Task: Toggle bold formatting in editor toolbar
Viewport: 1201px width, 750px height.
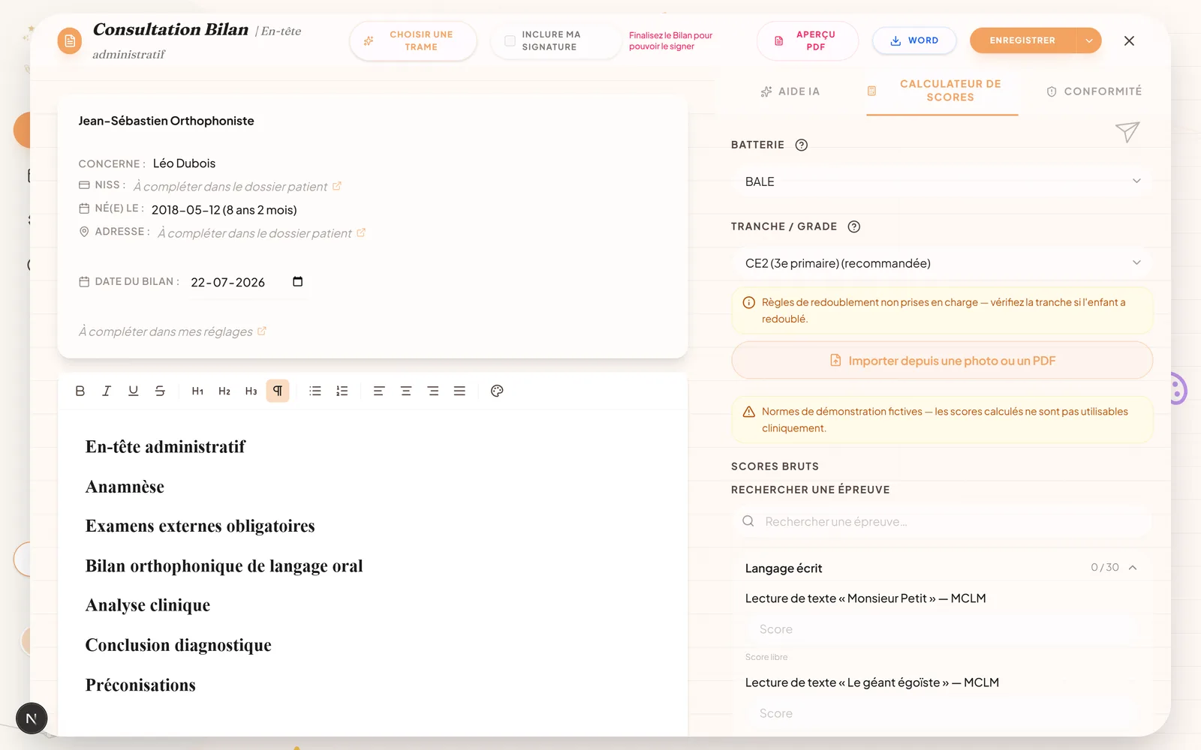Action: (80, 391)
